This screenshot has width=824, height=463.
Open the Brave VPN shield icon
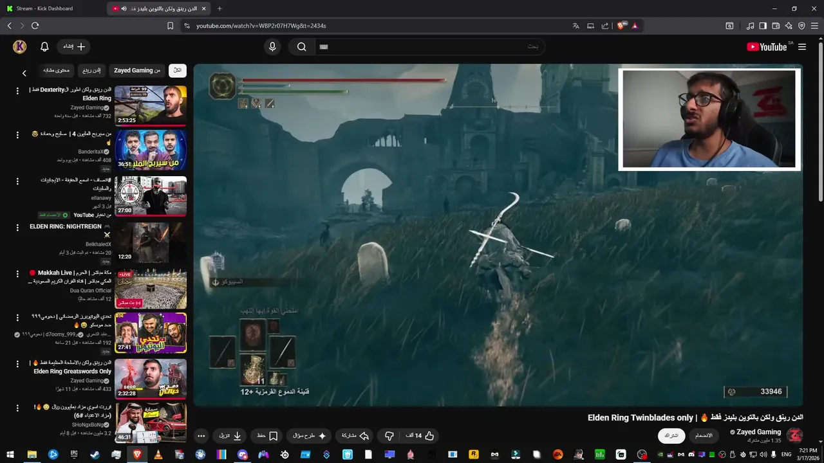(x=801, y=26)
